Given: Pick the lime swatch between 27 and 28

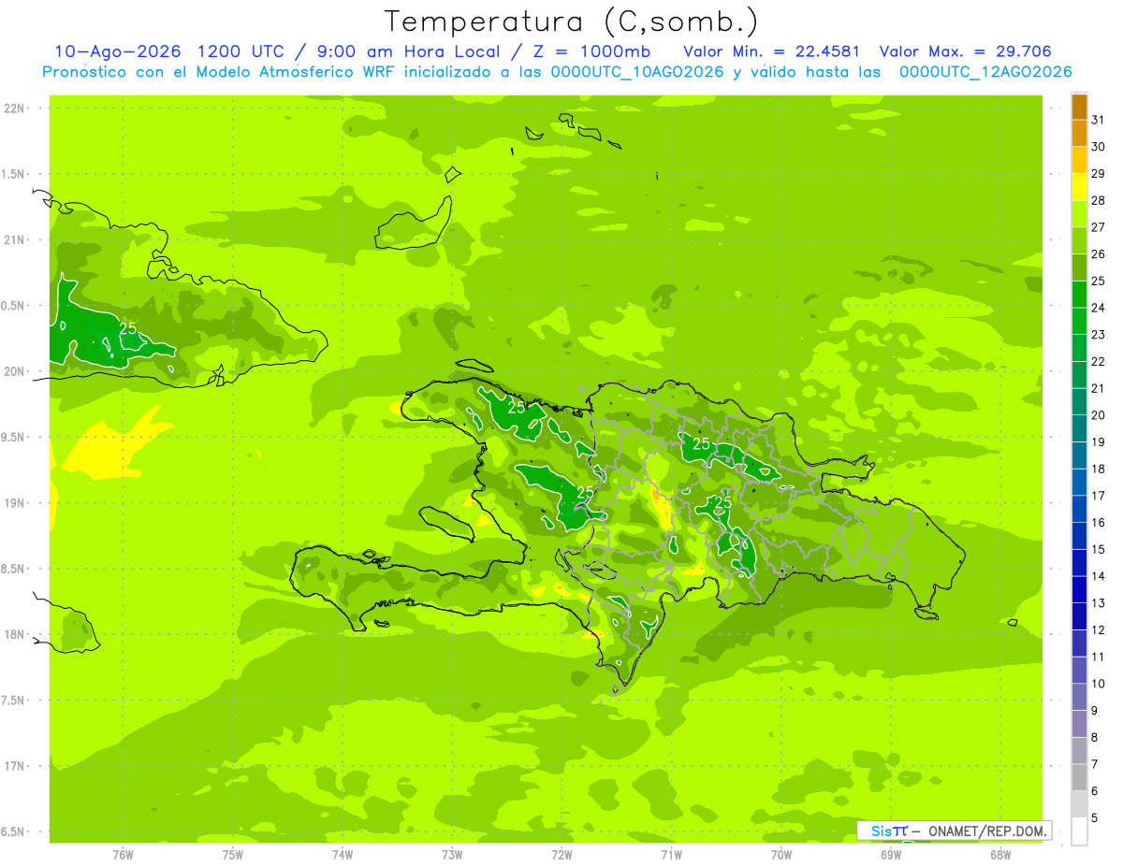Looking at the screenshot, I should coord(1079,214).
